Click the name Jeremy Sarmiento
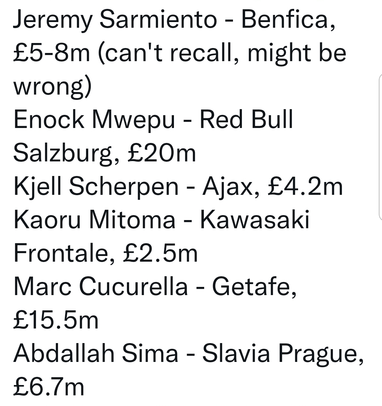Viewport: 382px width, 406px height. point(115,20)
